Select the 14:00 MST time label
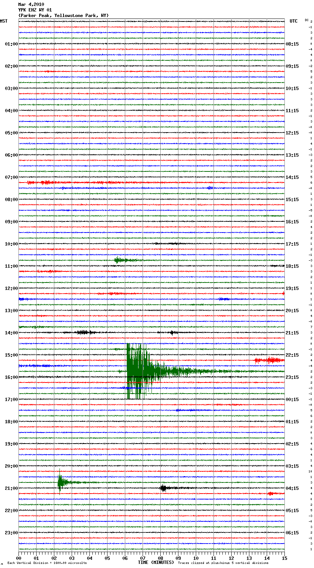The image size is (314, 568). [x=11, y=333]
